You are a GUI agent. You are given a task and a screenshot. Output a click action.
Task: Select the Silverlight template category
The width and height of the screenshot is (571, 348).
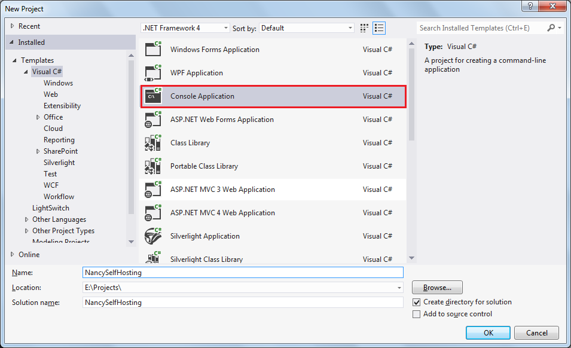(59, 163)
